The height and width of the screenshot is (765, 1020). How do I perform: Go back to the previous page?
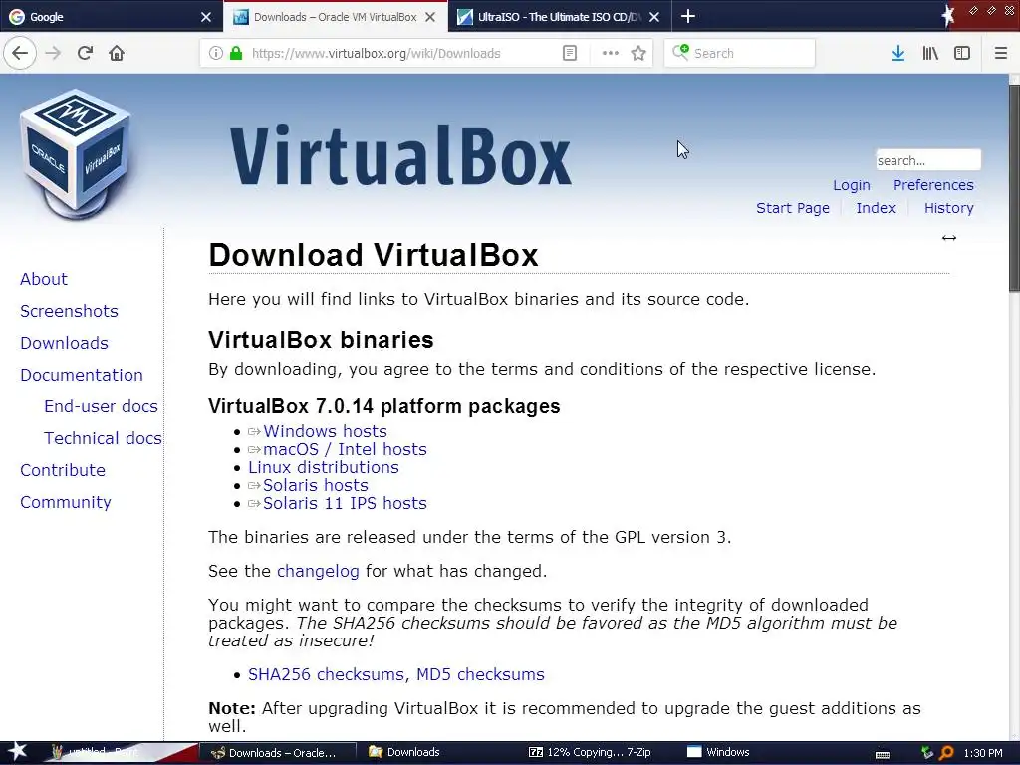tap(20, 53)
